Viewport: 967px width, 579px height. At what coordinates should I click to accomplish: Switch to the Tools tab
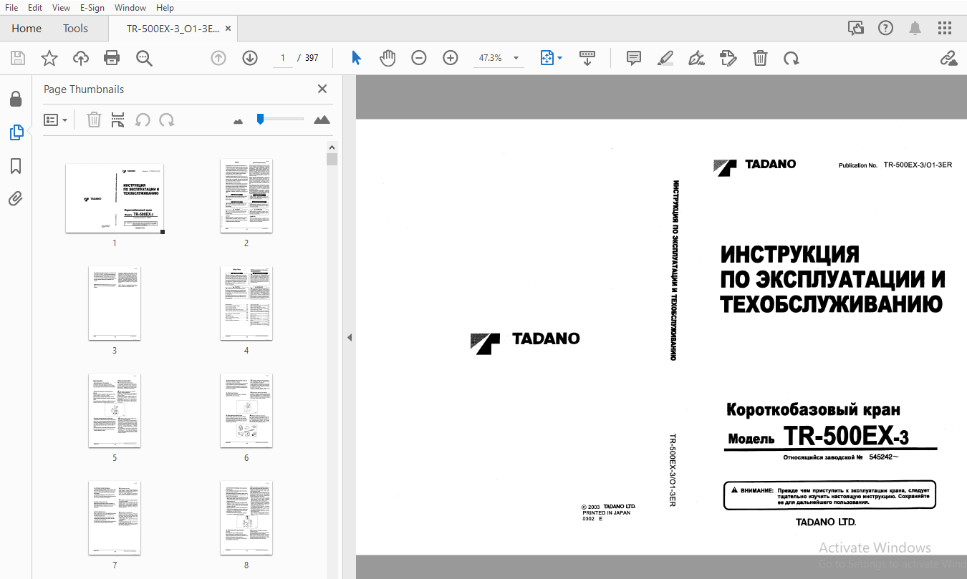click(x=75, y=29)
